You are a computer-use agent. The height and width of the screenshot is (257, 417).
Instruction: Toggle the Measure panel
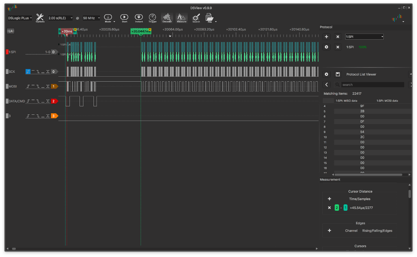tap(181, 18)
